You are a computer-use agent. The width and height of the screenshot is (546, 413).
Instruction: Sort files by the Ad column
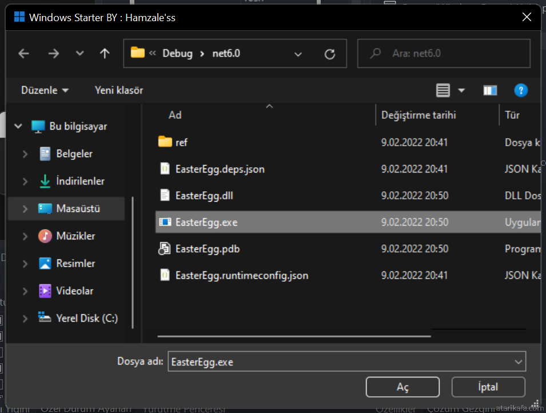pyautogui.click(x=175, y=115)
